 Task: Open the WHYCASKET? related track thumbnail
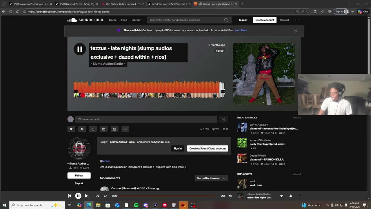tap(242, 127)
